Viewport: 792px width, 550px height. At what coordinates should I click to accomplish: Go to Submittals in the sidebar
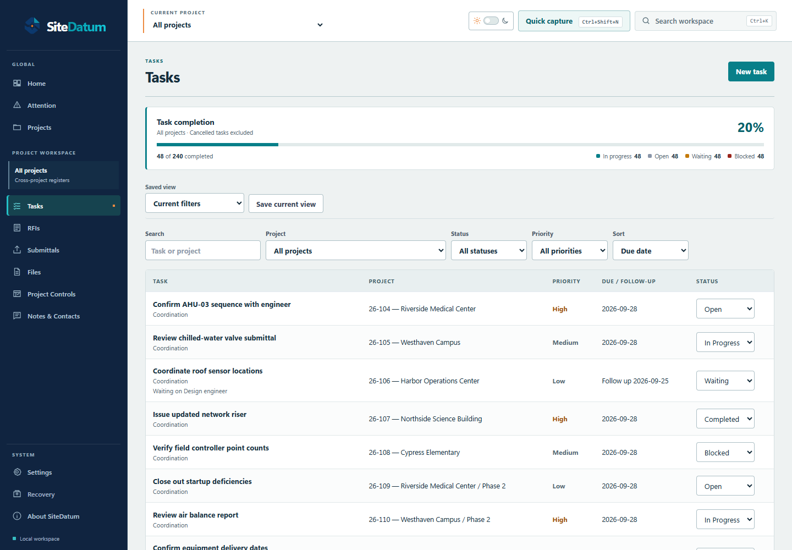pos(64,250)
